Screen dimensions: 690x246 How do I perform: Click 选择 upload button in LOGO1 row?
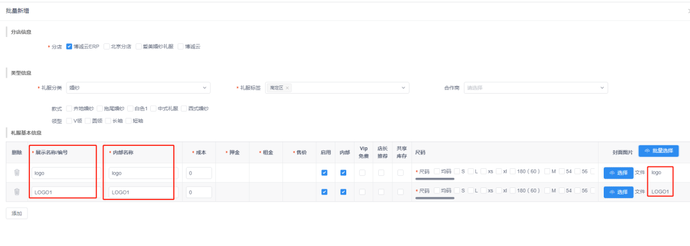(x=618, y=192)
